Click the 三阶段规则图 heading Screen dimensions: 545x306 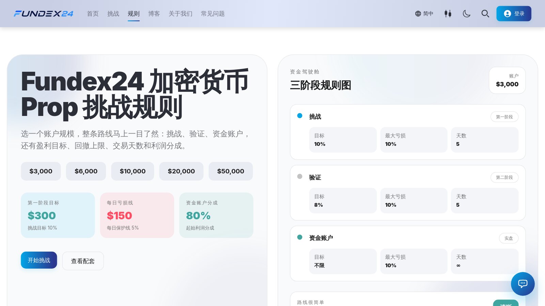pos(321,85)
